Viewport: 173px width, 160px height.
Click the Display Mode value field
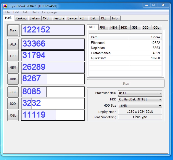(x=140, y=112)
